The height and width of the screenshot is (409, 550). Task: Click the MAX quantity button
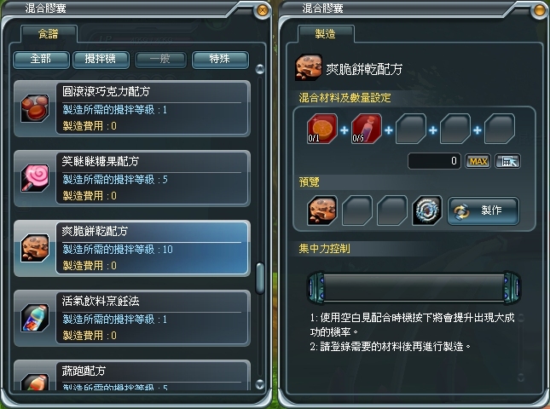pyautogui.click(x=478, y=161)
